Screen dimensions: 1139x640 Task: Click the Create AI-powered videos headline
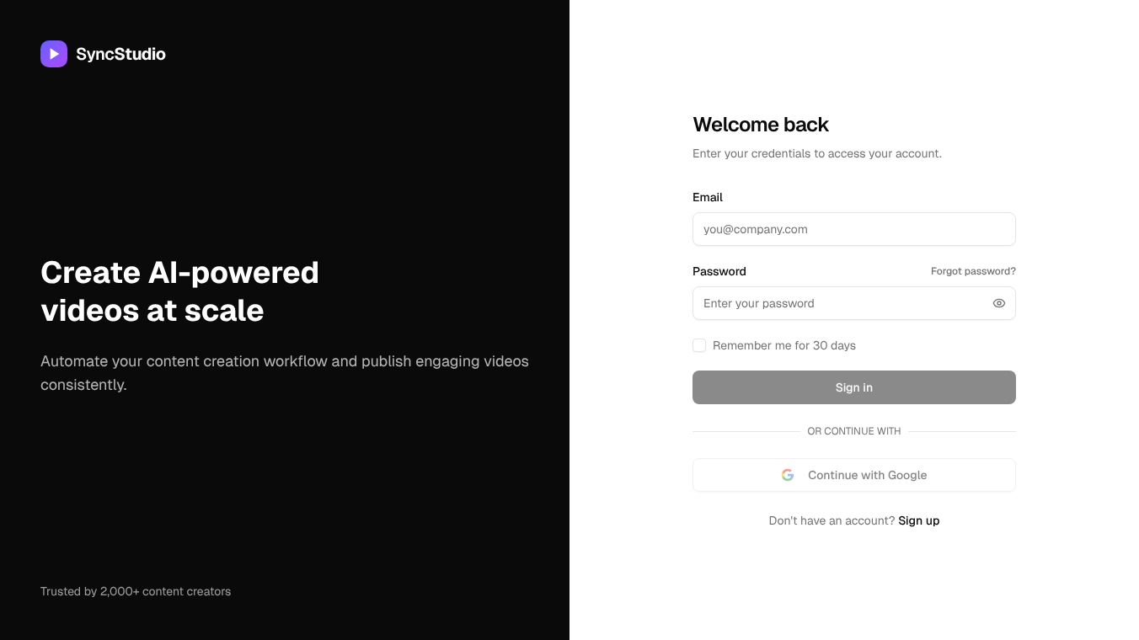[x=179, y=291]
